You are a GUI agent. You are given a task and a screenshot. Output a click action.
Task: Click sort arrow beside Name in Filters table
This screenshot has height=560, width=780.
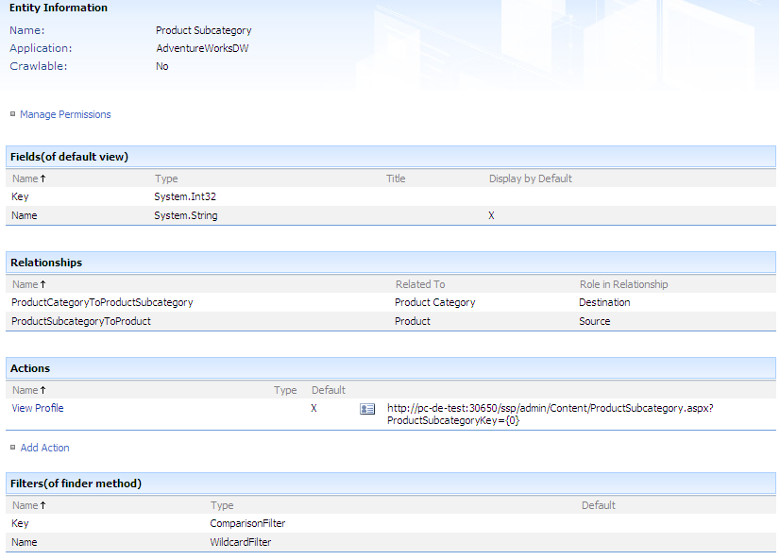click(x=43, y=505)
